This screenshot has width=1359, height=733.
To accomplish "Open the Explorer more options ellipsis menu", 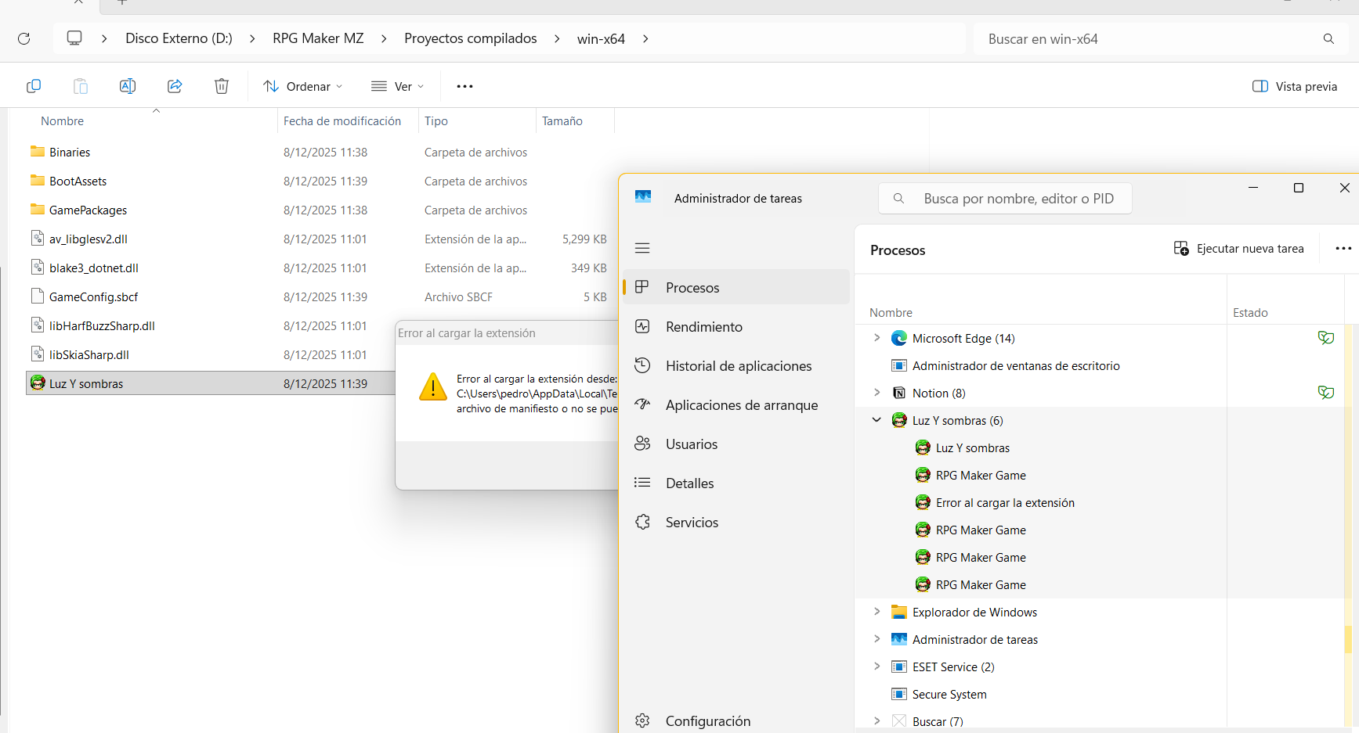I will click(464, 86).
